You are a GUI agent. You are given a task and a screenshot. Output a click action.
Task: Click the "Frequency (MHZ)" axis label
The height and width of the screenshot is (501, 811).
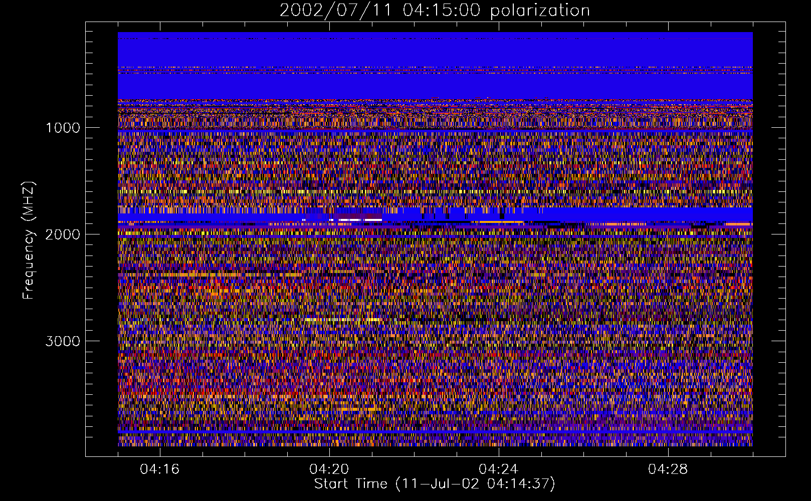[x=28, y=240]
